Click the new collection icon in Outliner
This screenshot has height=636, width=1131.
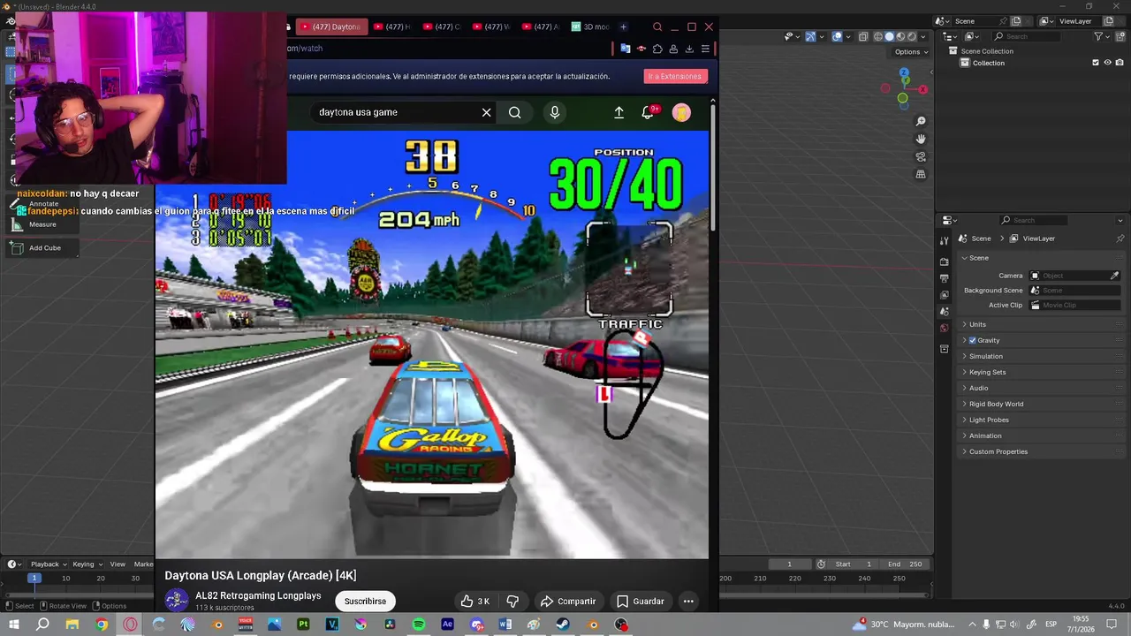tap(1120, 36)
